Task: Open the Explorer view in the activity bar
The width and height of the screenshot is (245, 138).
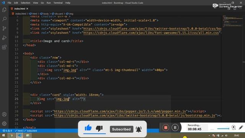Action: click(4, 10)
